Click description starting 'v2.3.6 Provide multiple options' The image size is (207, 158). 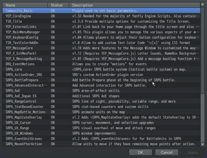131,21
